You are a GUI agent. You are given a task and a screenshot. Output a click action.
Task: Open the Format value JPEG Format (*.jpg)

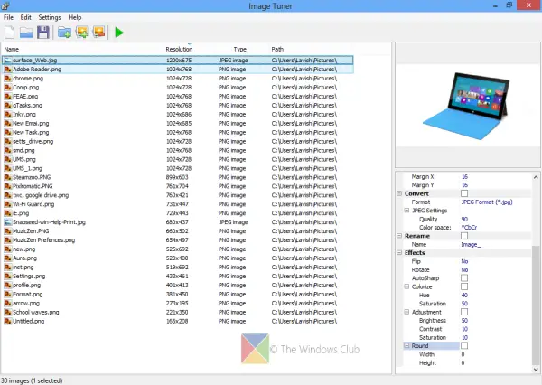487,202
